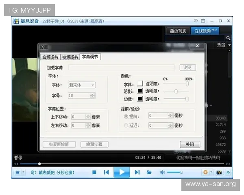Switch to the 视频调节 tab

click(70, 57)
